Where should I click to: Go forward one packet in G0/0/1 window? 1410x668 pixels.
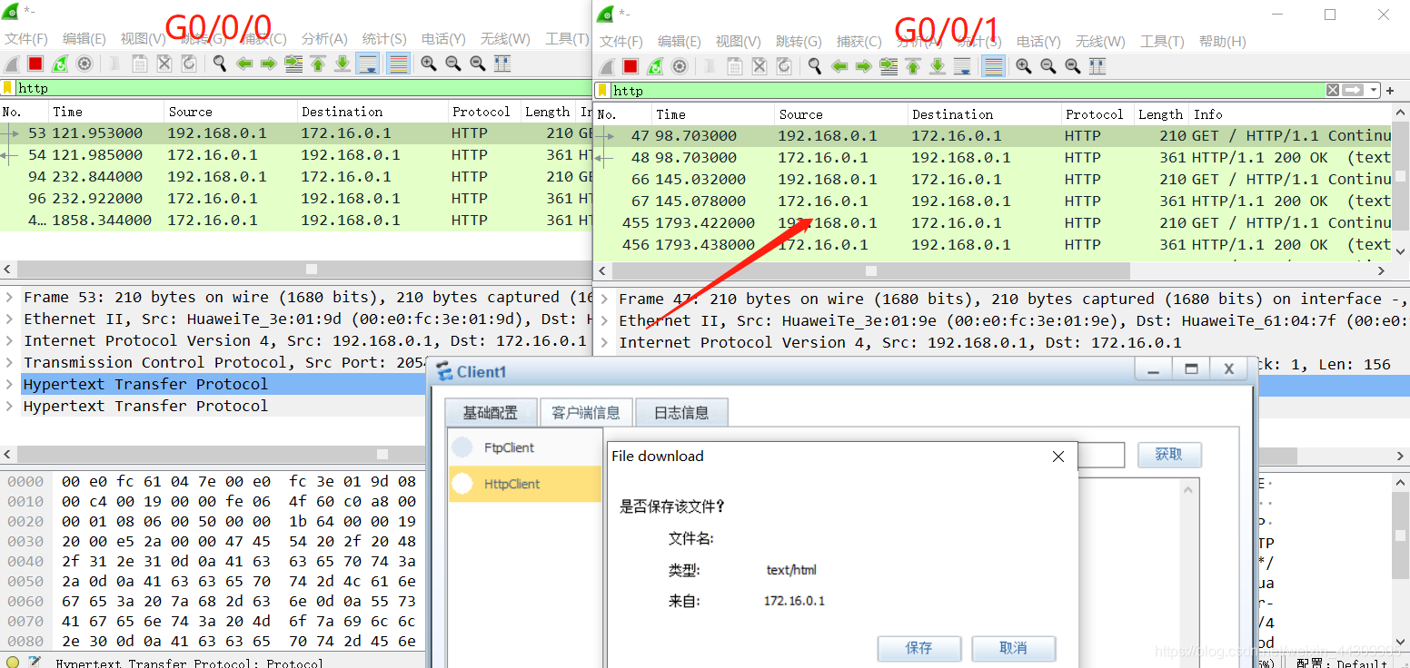pos(864,66)
